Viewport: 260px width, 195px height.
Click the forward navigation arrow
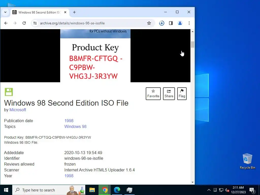pos(15,23)
